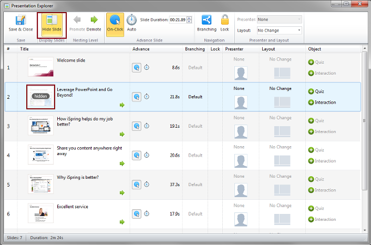Add Interaction to slide 2

tap(322, 103)
